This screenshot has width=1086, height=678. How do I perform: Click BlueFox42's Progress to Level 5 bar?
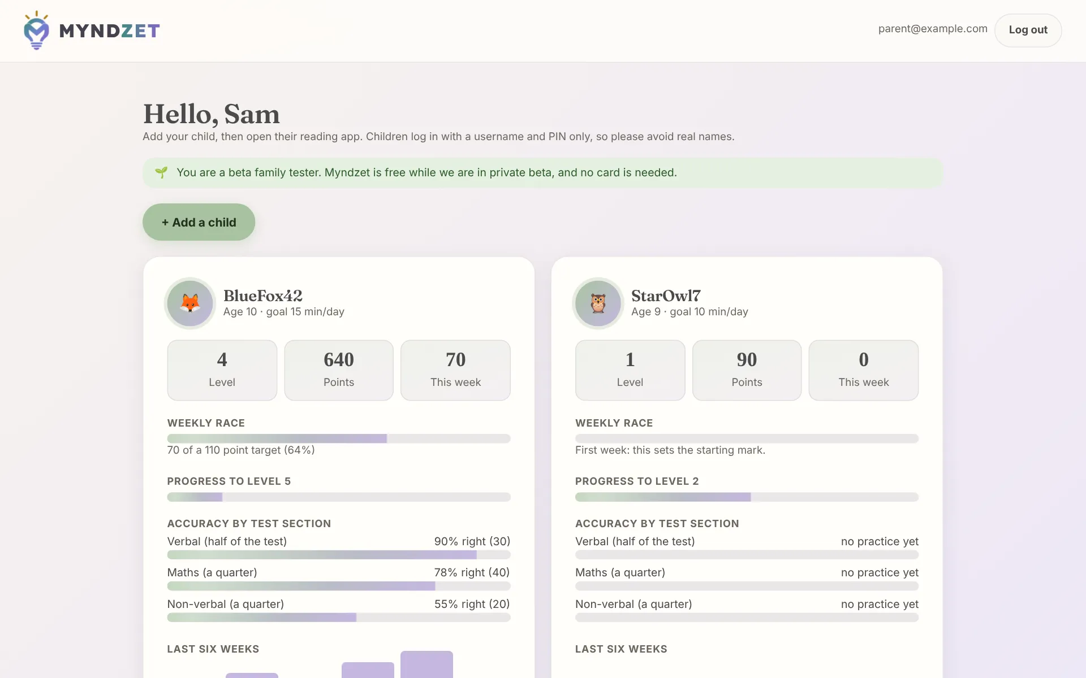coord(339,497)
